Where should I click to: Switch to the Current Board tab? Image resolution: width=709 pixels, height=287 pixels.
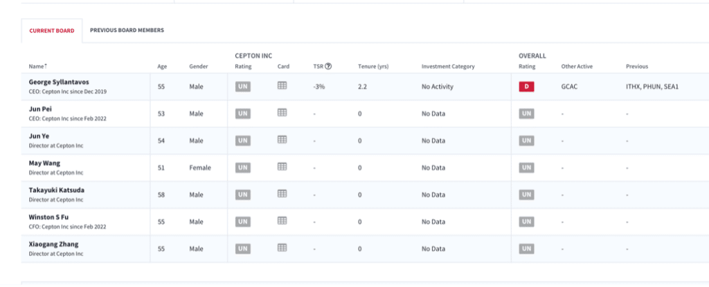pos(52,30)
